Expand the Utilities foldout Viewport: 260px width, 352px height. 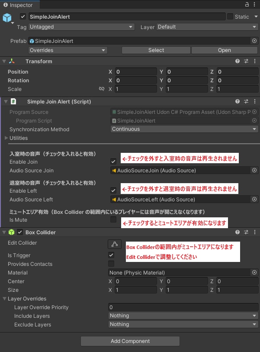click(x=6, y=138)
